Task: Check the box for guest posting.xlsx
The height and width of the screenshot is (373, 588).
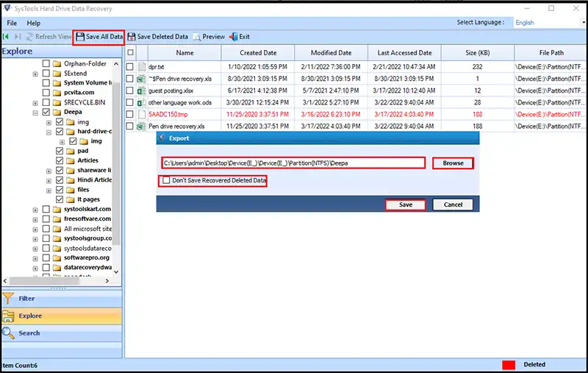Action: (x=130, y=90)
